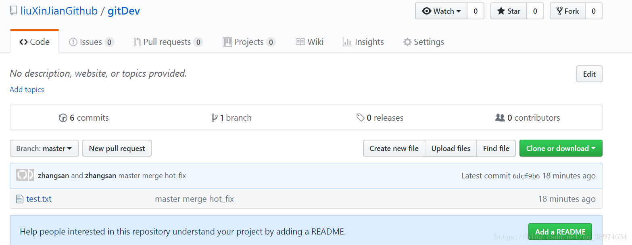Viewport: 632px width, 245px height.
Task: Click the commits history icon
Action: tap(63, 118)
